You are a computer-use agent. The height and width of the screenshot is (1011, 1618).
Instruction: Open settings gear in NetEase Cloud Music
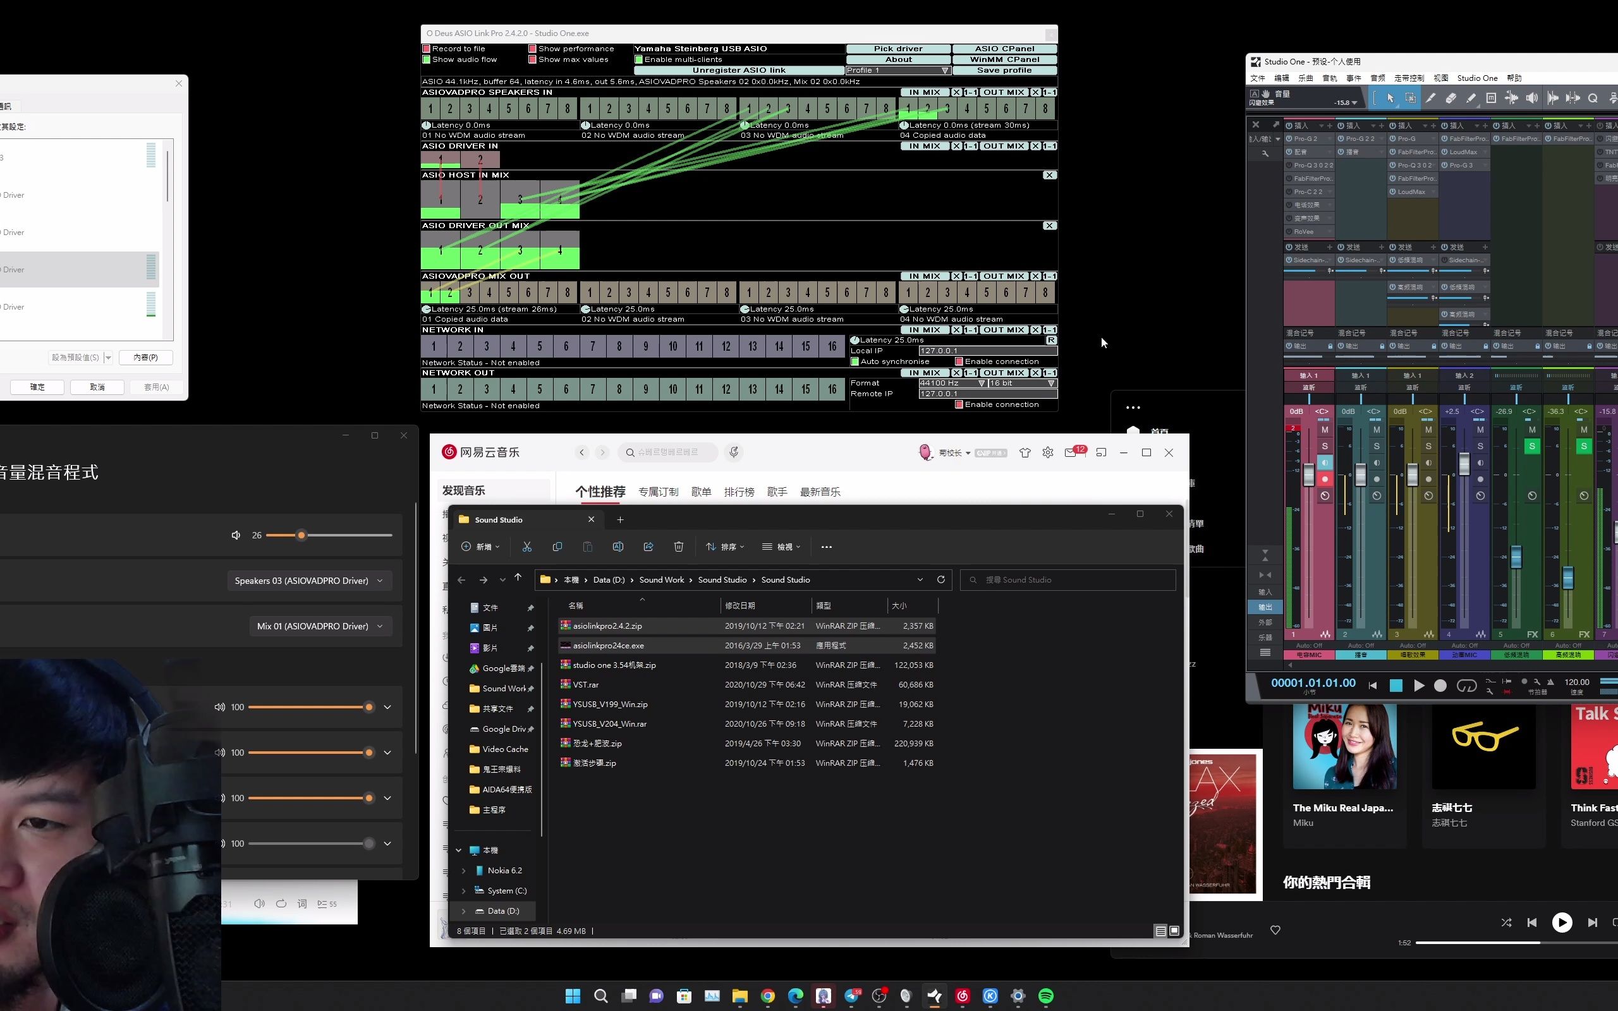tap(1048, 452)
